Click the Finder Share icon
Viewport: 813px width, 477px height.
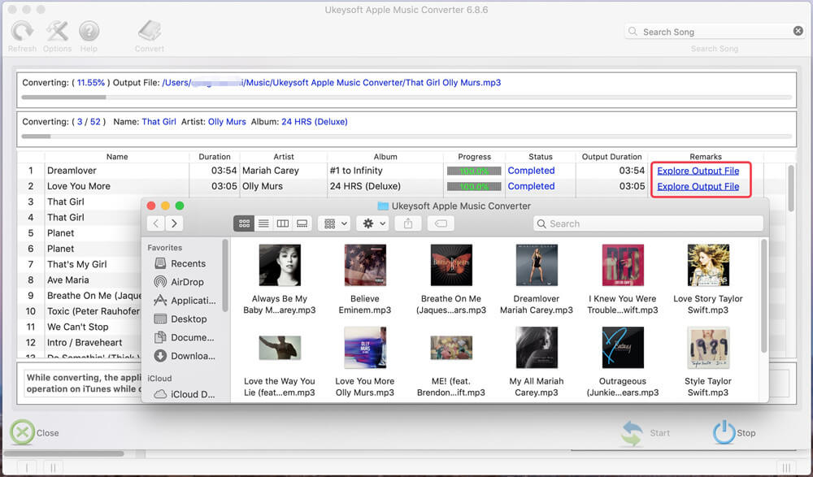(x=408, y=223)
